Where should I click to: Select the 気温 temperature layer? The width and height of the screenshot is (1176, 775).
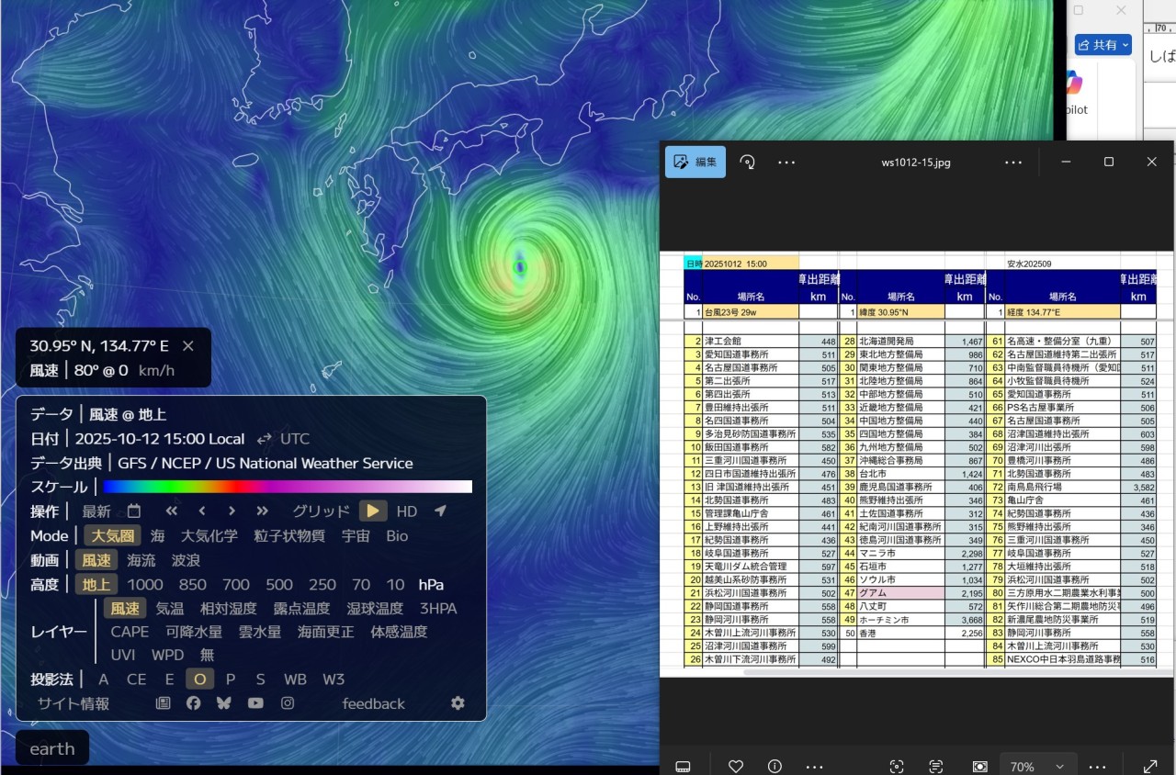click(170, 609)
